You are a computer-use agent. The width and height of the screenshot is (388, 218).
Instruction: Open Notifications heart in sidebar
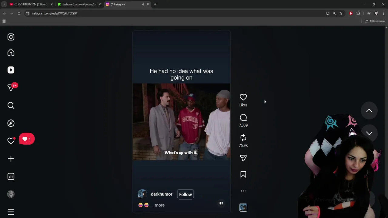pyautogui.click(x=11, y=141)
